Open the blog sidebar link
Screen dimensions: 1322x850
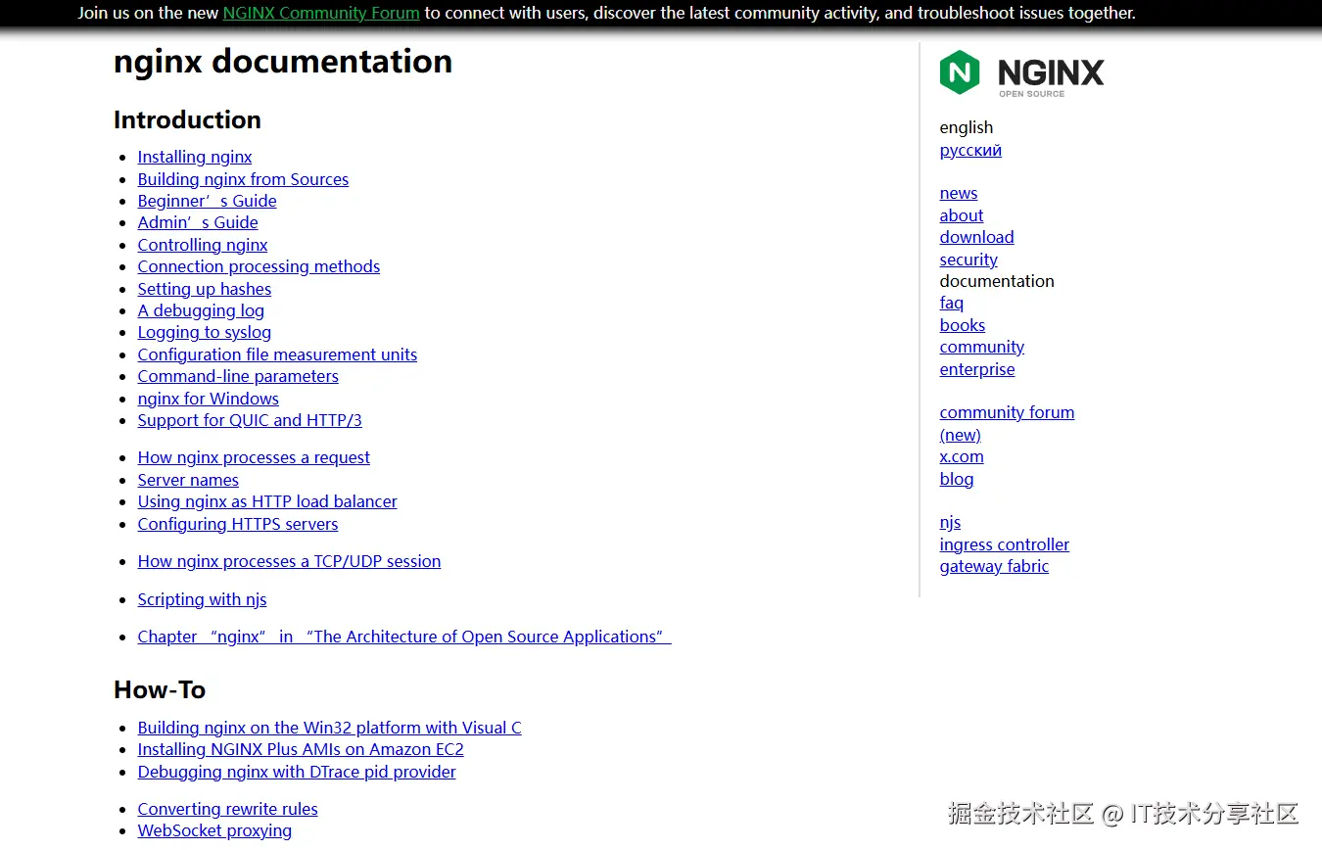click(957, 479)
